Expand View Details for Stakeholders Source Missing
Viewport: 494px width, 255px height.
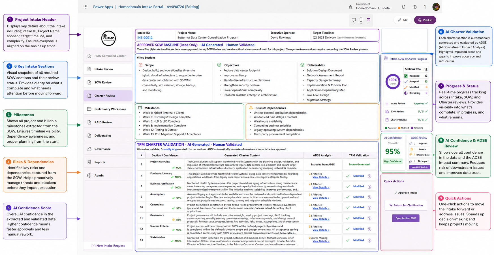coord(321,241)
